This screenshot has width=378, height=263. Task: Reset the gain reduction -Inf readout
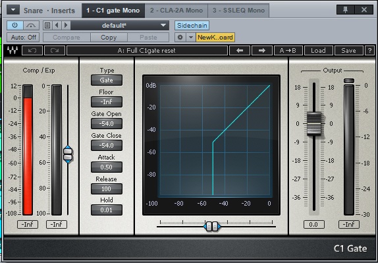click(x=57, y=224)
